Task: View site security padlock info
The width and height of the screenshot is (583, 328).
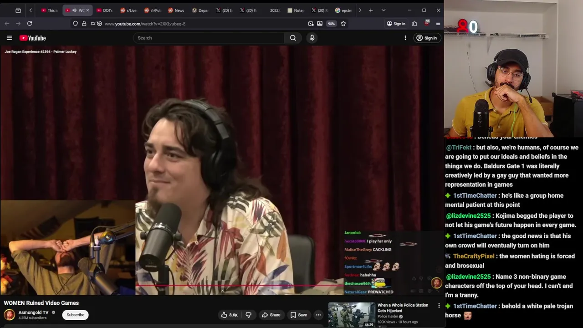Action: (84, 24)
